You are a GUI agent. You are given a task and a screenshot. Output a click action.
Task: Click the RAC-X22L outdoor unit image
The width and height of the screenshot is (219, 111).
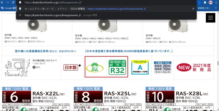pyautogui.click(x=37, y=25)
